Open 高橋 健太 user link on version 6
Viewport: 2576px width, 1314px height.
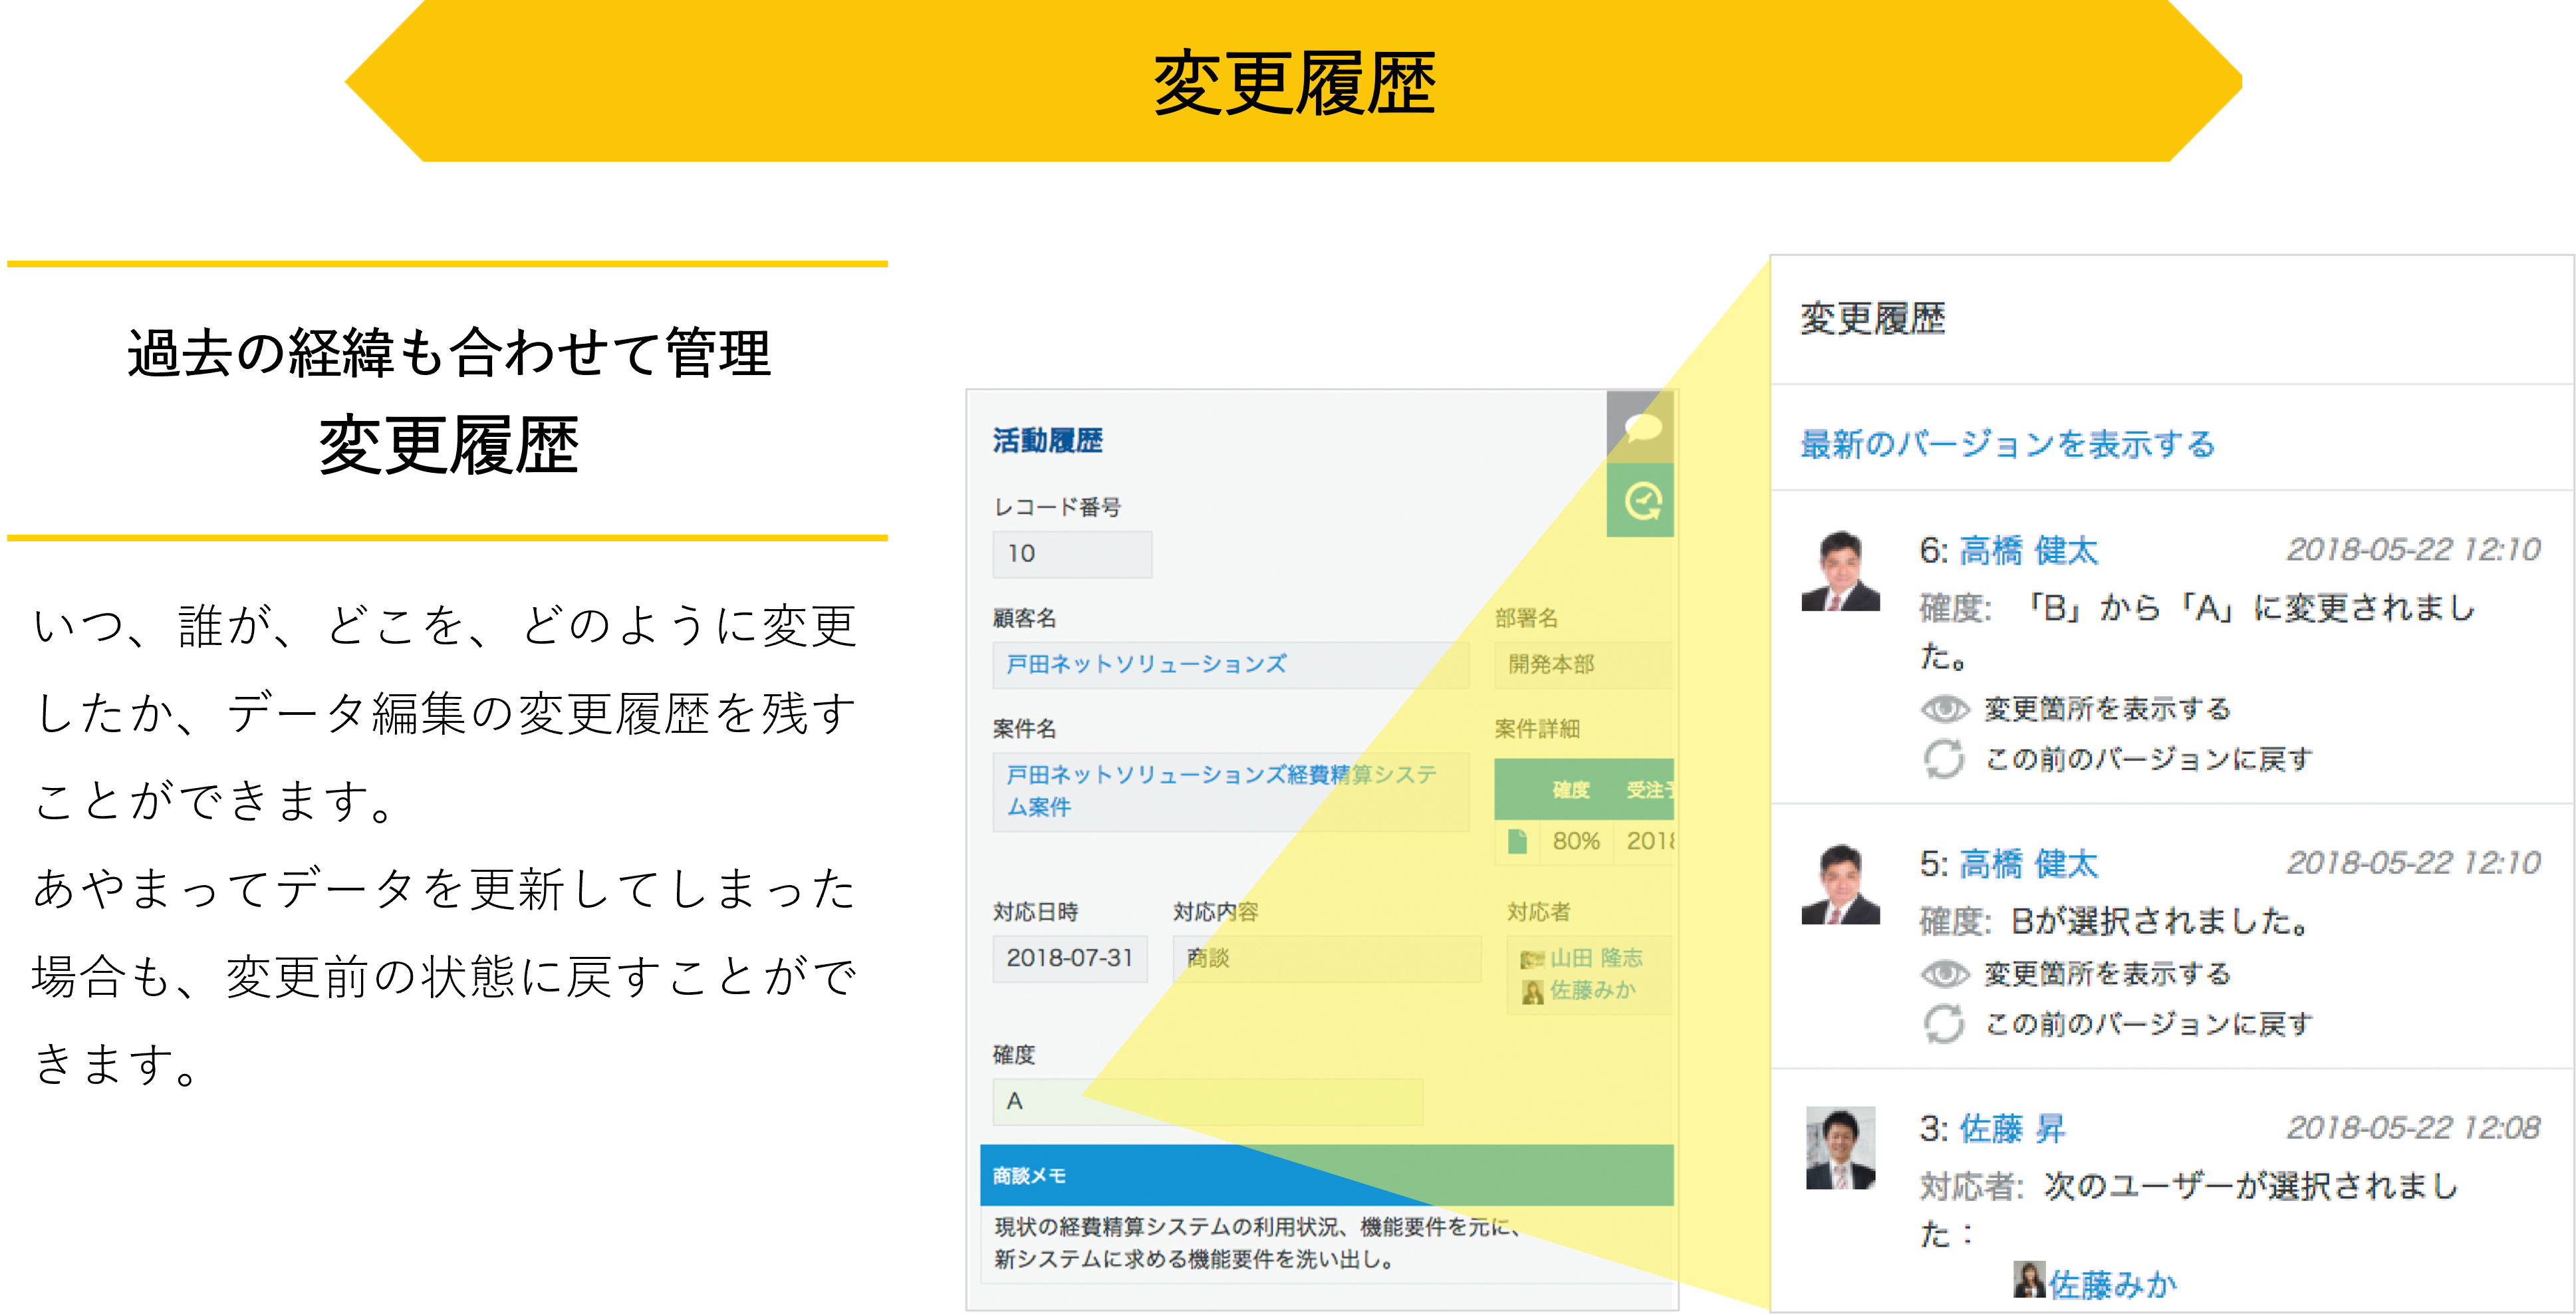pos(2028,550)
